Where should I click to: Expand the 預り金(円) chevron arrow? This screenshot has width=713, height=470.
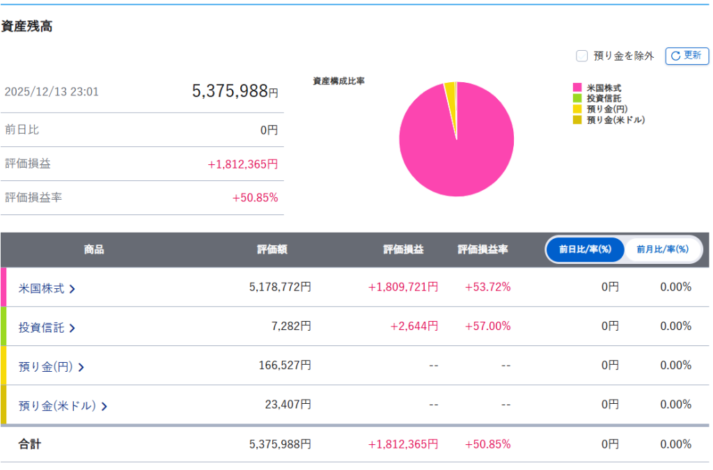tap(81, 366)
